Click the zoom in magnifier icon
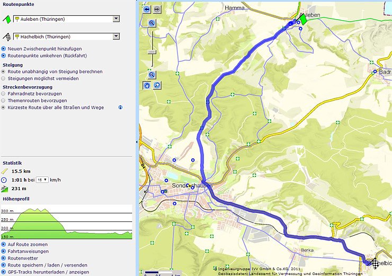392x276 pixels. [152, 23]
